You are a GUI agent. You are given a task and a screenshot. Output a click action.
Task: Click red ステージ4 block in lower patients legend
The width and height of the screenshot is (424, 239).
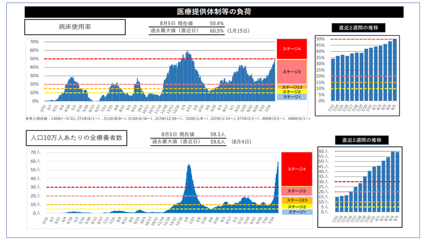297,169
